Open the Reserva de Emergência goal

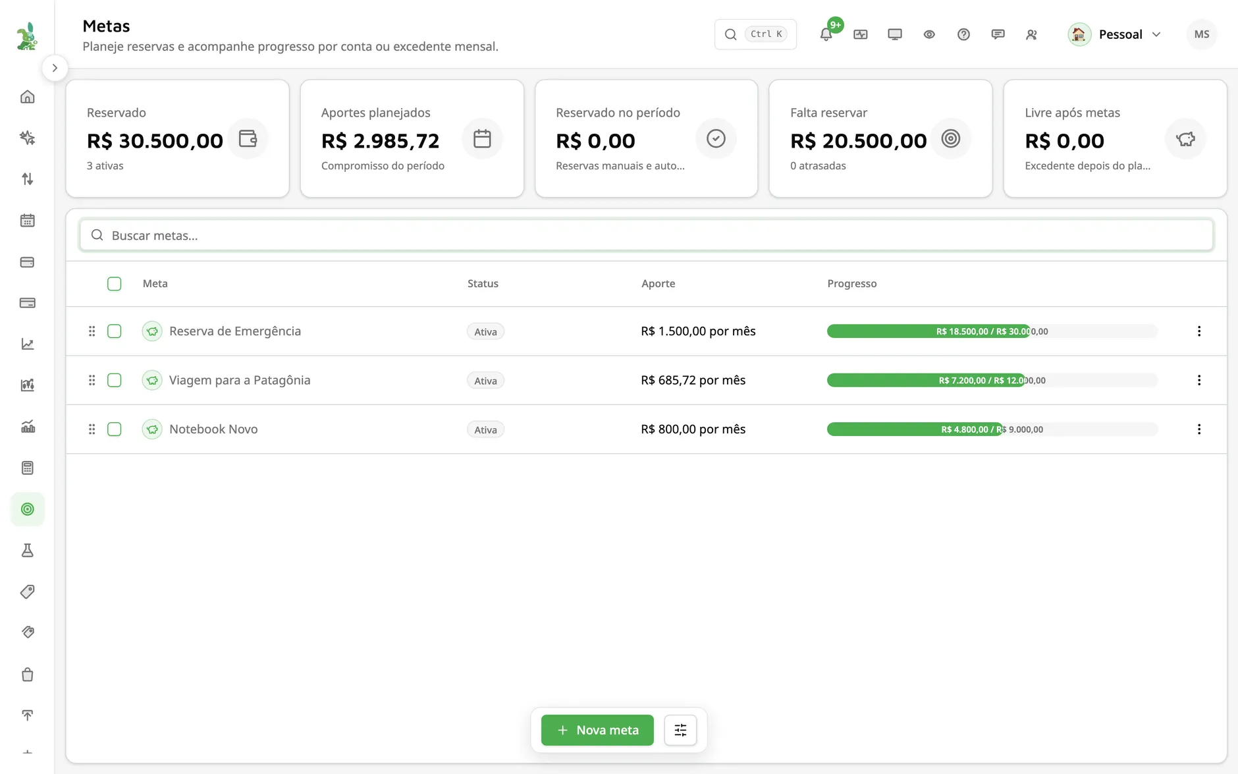[x=235, y=331]
